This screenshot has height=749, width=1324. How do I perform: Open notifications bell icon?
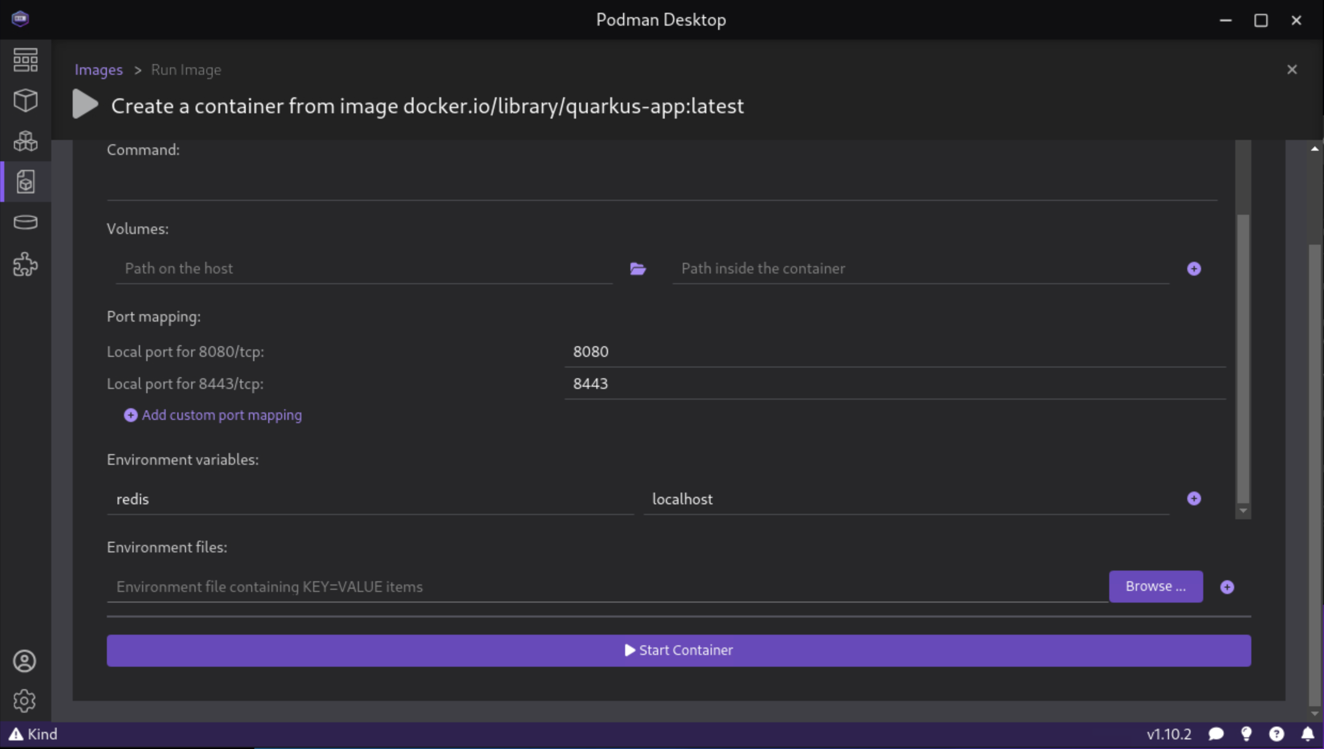1307,734
